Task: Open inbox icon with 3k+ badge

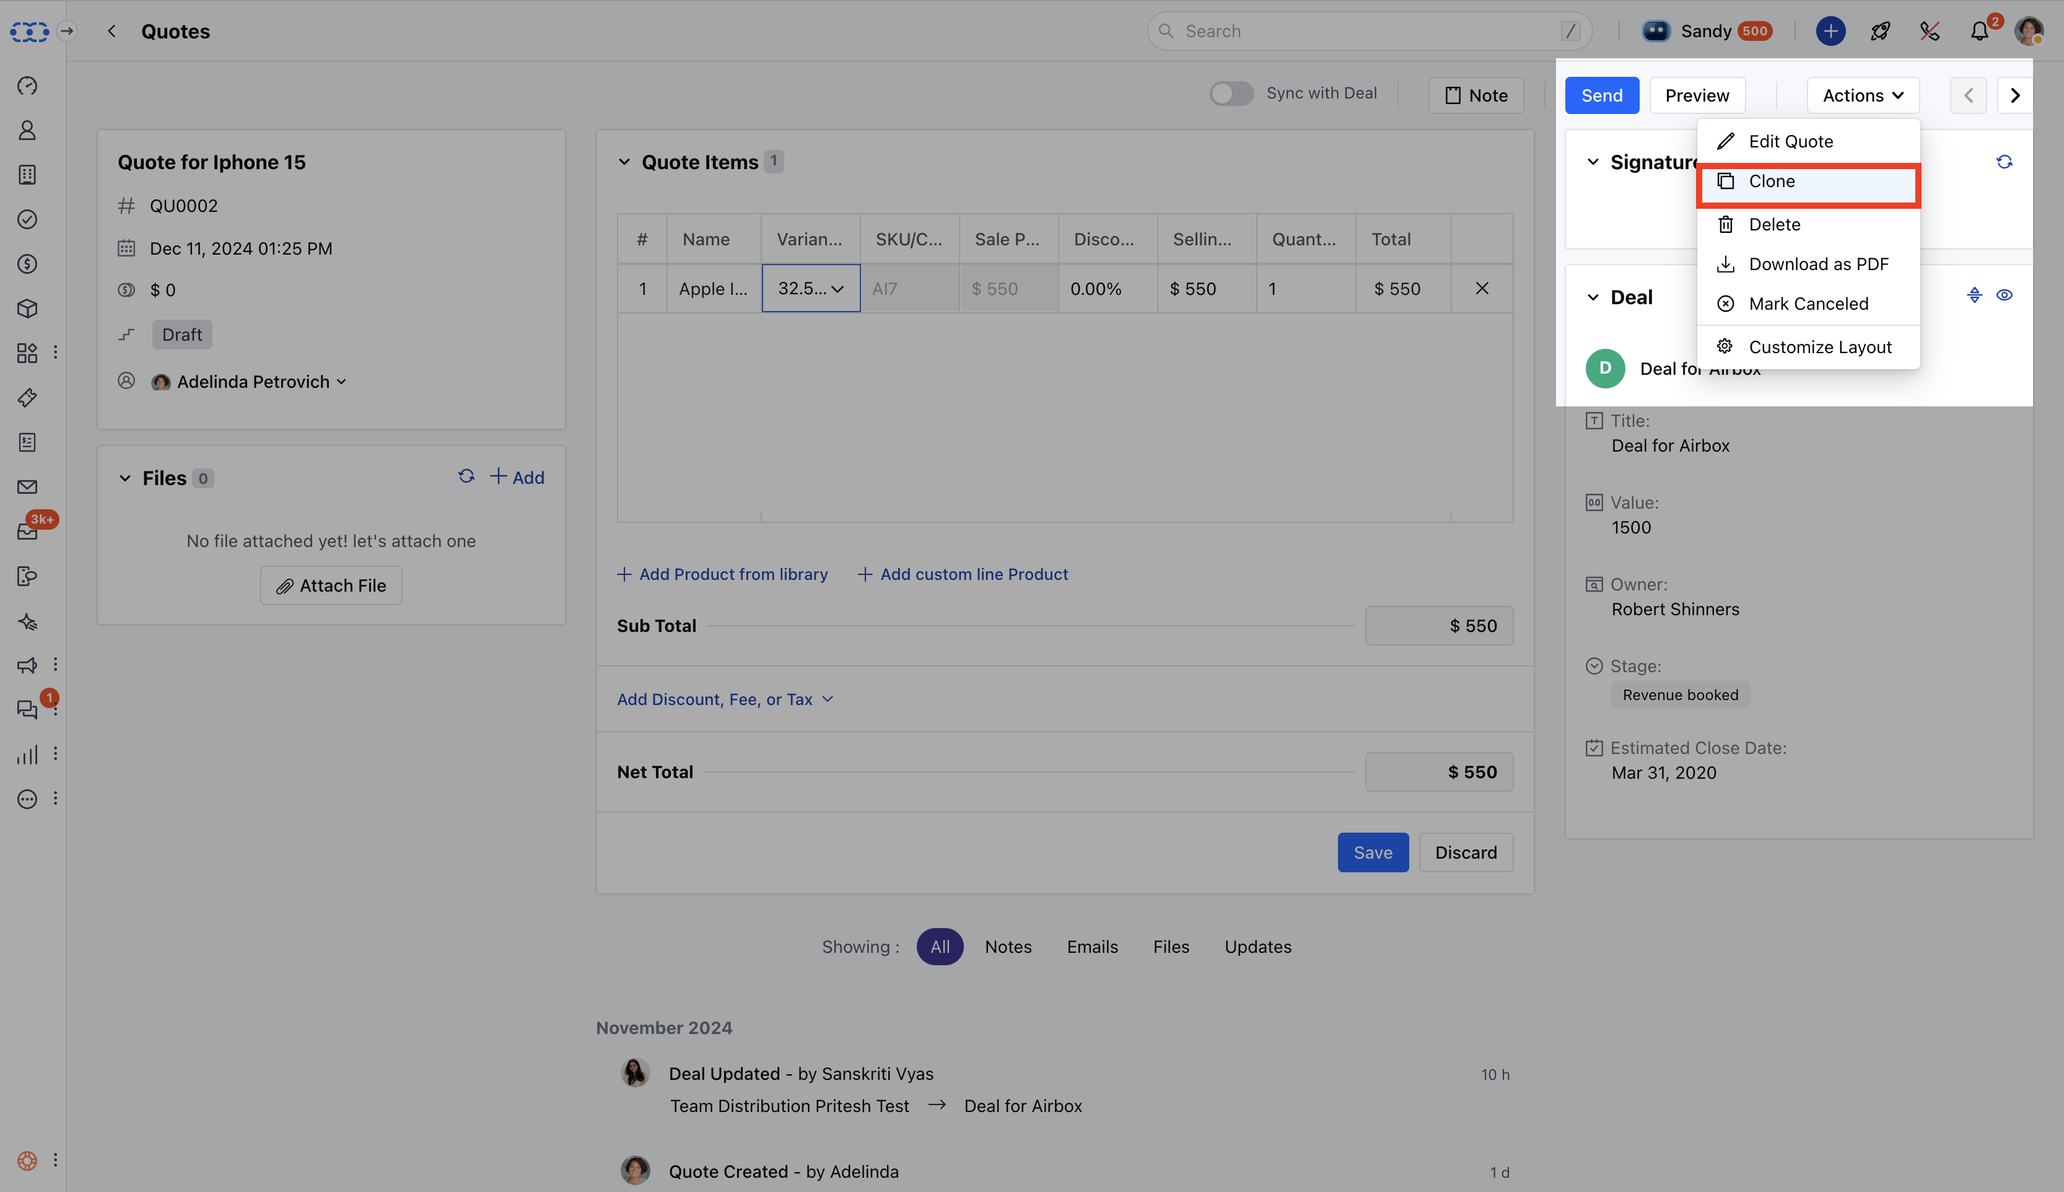Action: click(x=27, y=532)
